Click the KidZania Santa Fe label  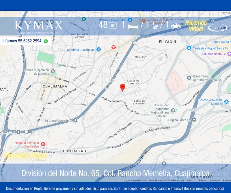point(214,54)
